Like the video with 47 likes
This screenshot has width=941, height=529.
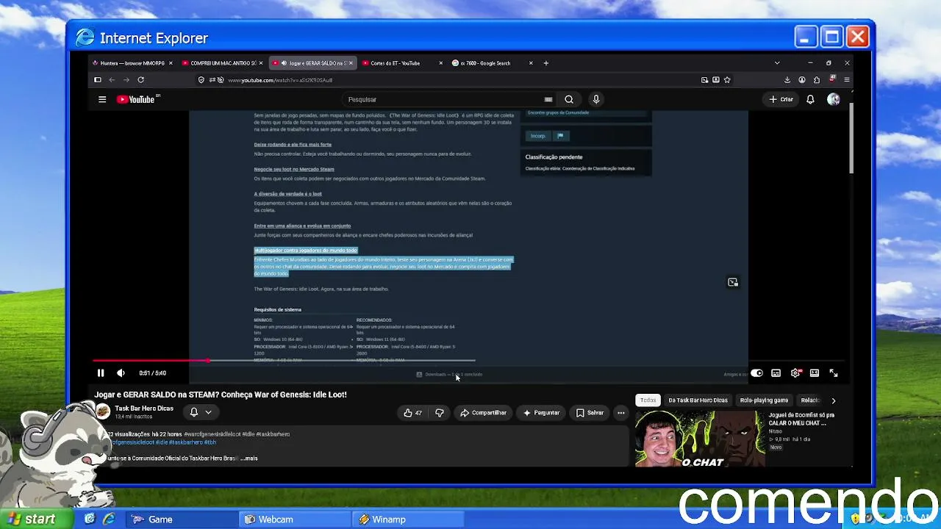[413, 413]
